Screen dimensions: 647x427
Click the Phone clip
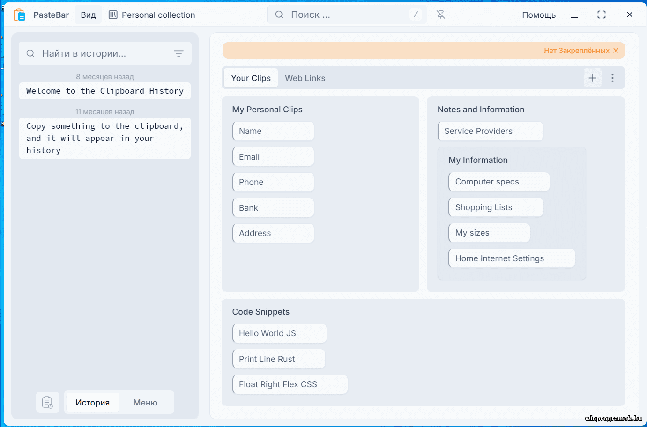(x=273, y=182)
